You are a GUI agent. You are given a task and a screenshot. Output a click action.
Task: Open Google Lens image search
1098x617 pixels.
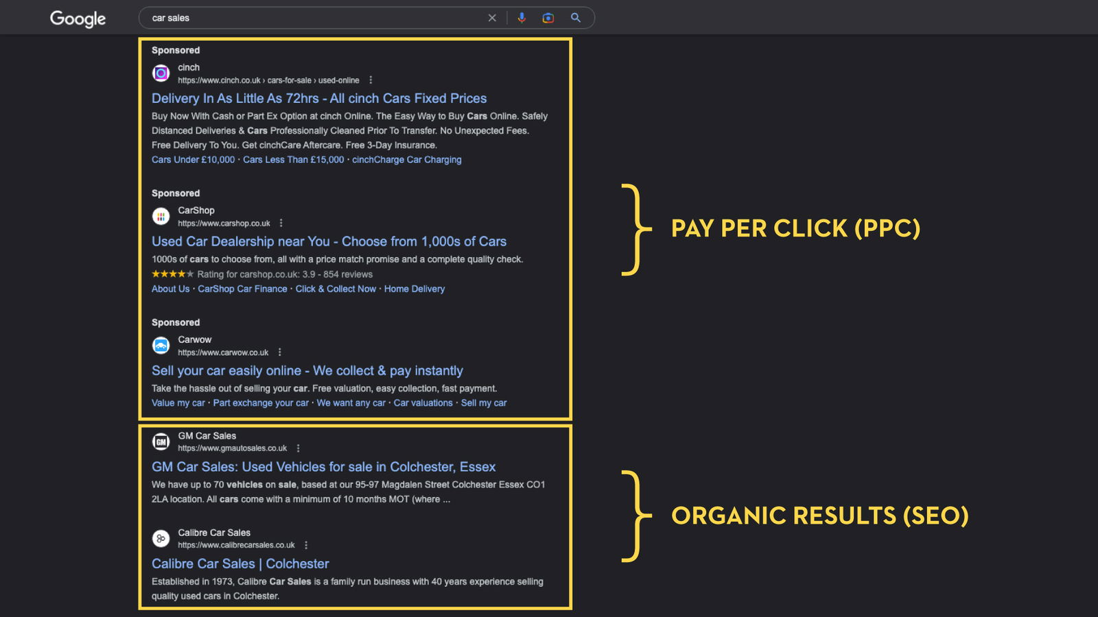[x=548, y=18]
